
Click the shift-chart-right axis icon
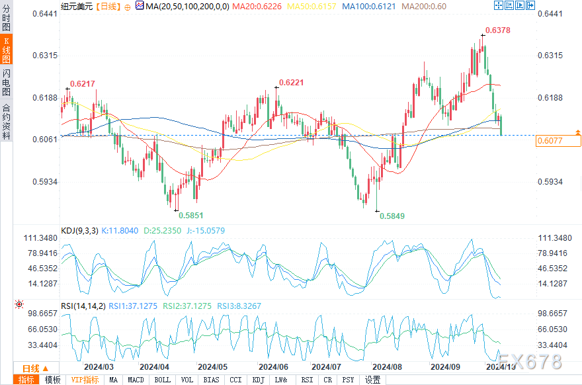tap(520, 5)
